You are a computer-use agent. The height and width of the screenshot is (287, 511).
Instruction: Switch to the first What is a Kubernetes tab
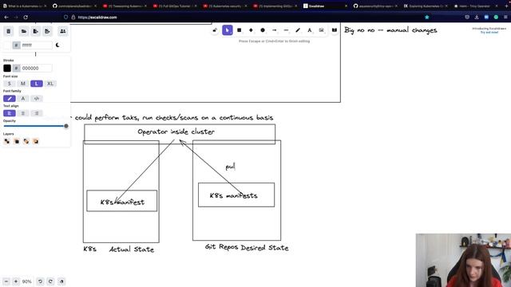click(25, 6)
